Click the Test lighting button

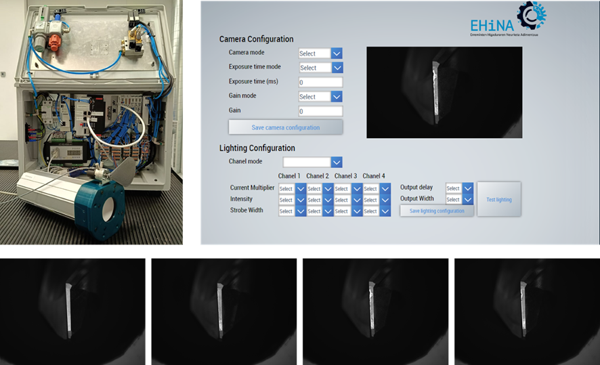[499, 199]
